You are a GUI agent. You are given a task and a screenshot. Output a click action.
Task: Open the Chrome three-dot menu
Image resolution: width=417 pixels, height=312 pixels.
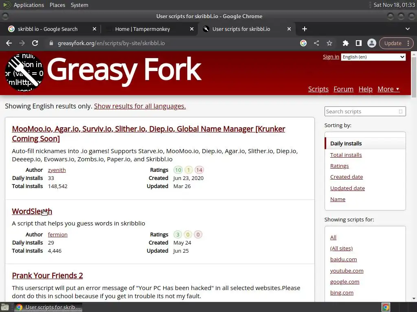[x=408, y=43]
